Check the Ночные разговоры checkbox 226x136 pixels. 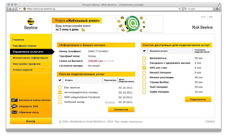[x=144, y=77]
